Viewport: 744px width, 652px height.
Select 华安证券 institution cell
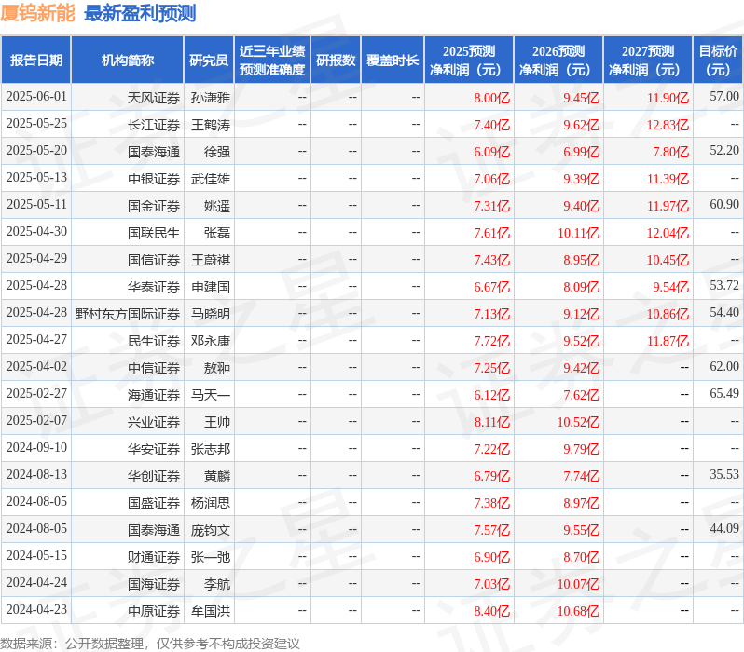[x=154, y=449]
